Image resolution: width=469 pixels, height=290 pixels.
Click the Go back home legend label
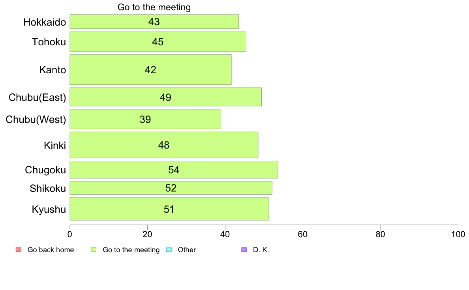pos(51,250)
